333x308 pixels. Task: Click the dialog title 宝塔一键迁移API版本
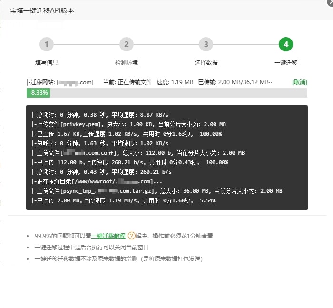pos(42,10)
